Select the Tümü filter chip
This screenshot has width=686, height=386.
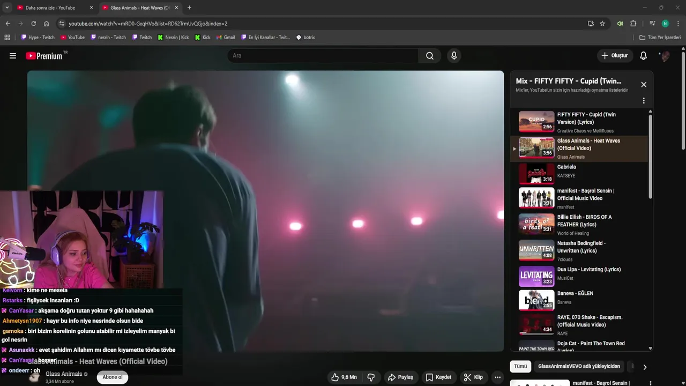pos(520,367)
